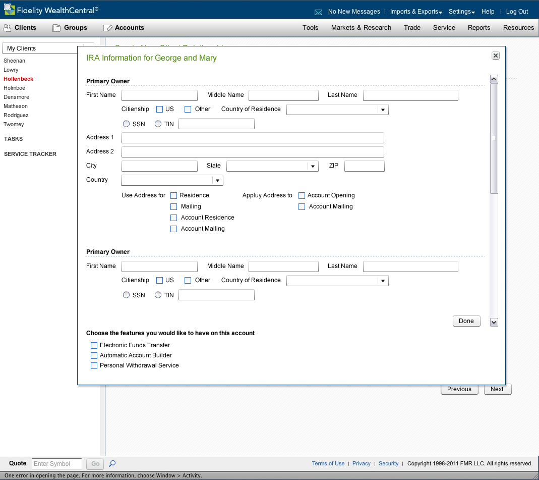
Task: Check the Electronic Funds Transfer checkbox
Action: coord(94,345)
